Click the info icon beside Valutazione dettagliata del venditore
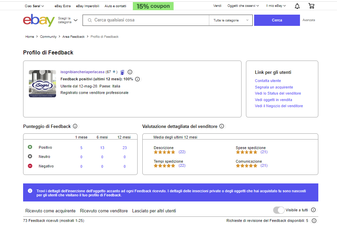The image size is (337, 228). (x=221, y=126)
